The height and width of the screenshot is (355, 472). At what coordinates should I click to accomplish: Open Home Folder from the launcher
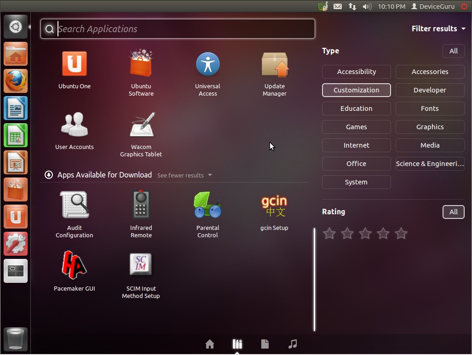click(16, 54)
